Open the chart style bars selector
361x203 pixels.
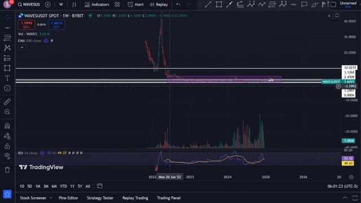(74, 5)
